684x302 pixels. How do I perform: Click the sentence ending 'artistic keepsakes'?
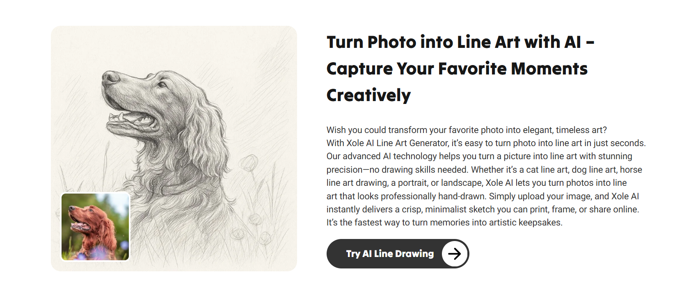444,223
